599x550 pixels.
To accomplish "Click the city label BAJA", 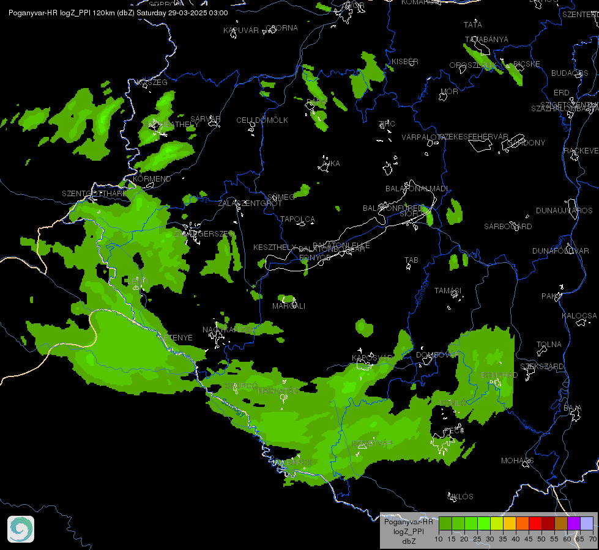I will 573,408.
